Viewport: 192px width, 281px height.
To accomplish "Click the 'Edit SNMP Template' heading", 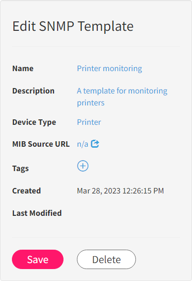I will click(x=73, y=26).
